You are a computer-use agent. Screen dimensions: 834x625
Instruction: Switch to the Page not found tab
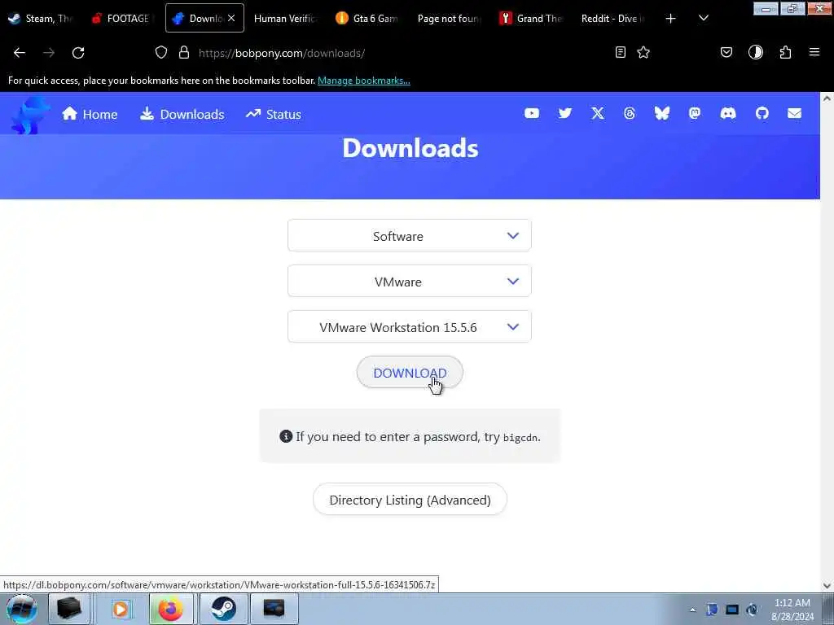tap(449, 18)
